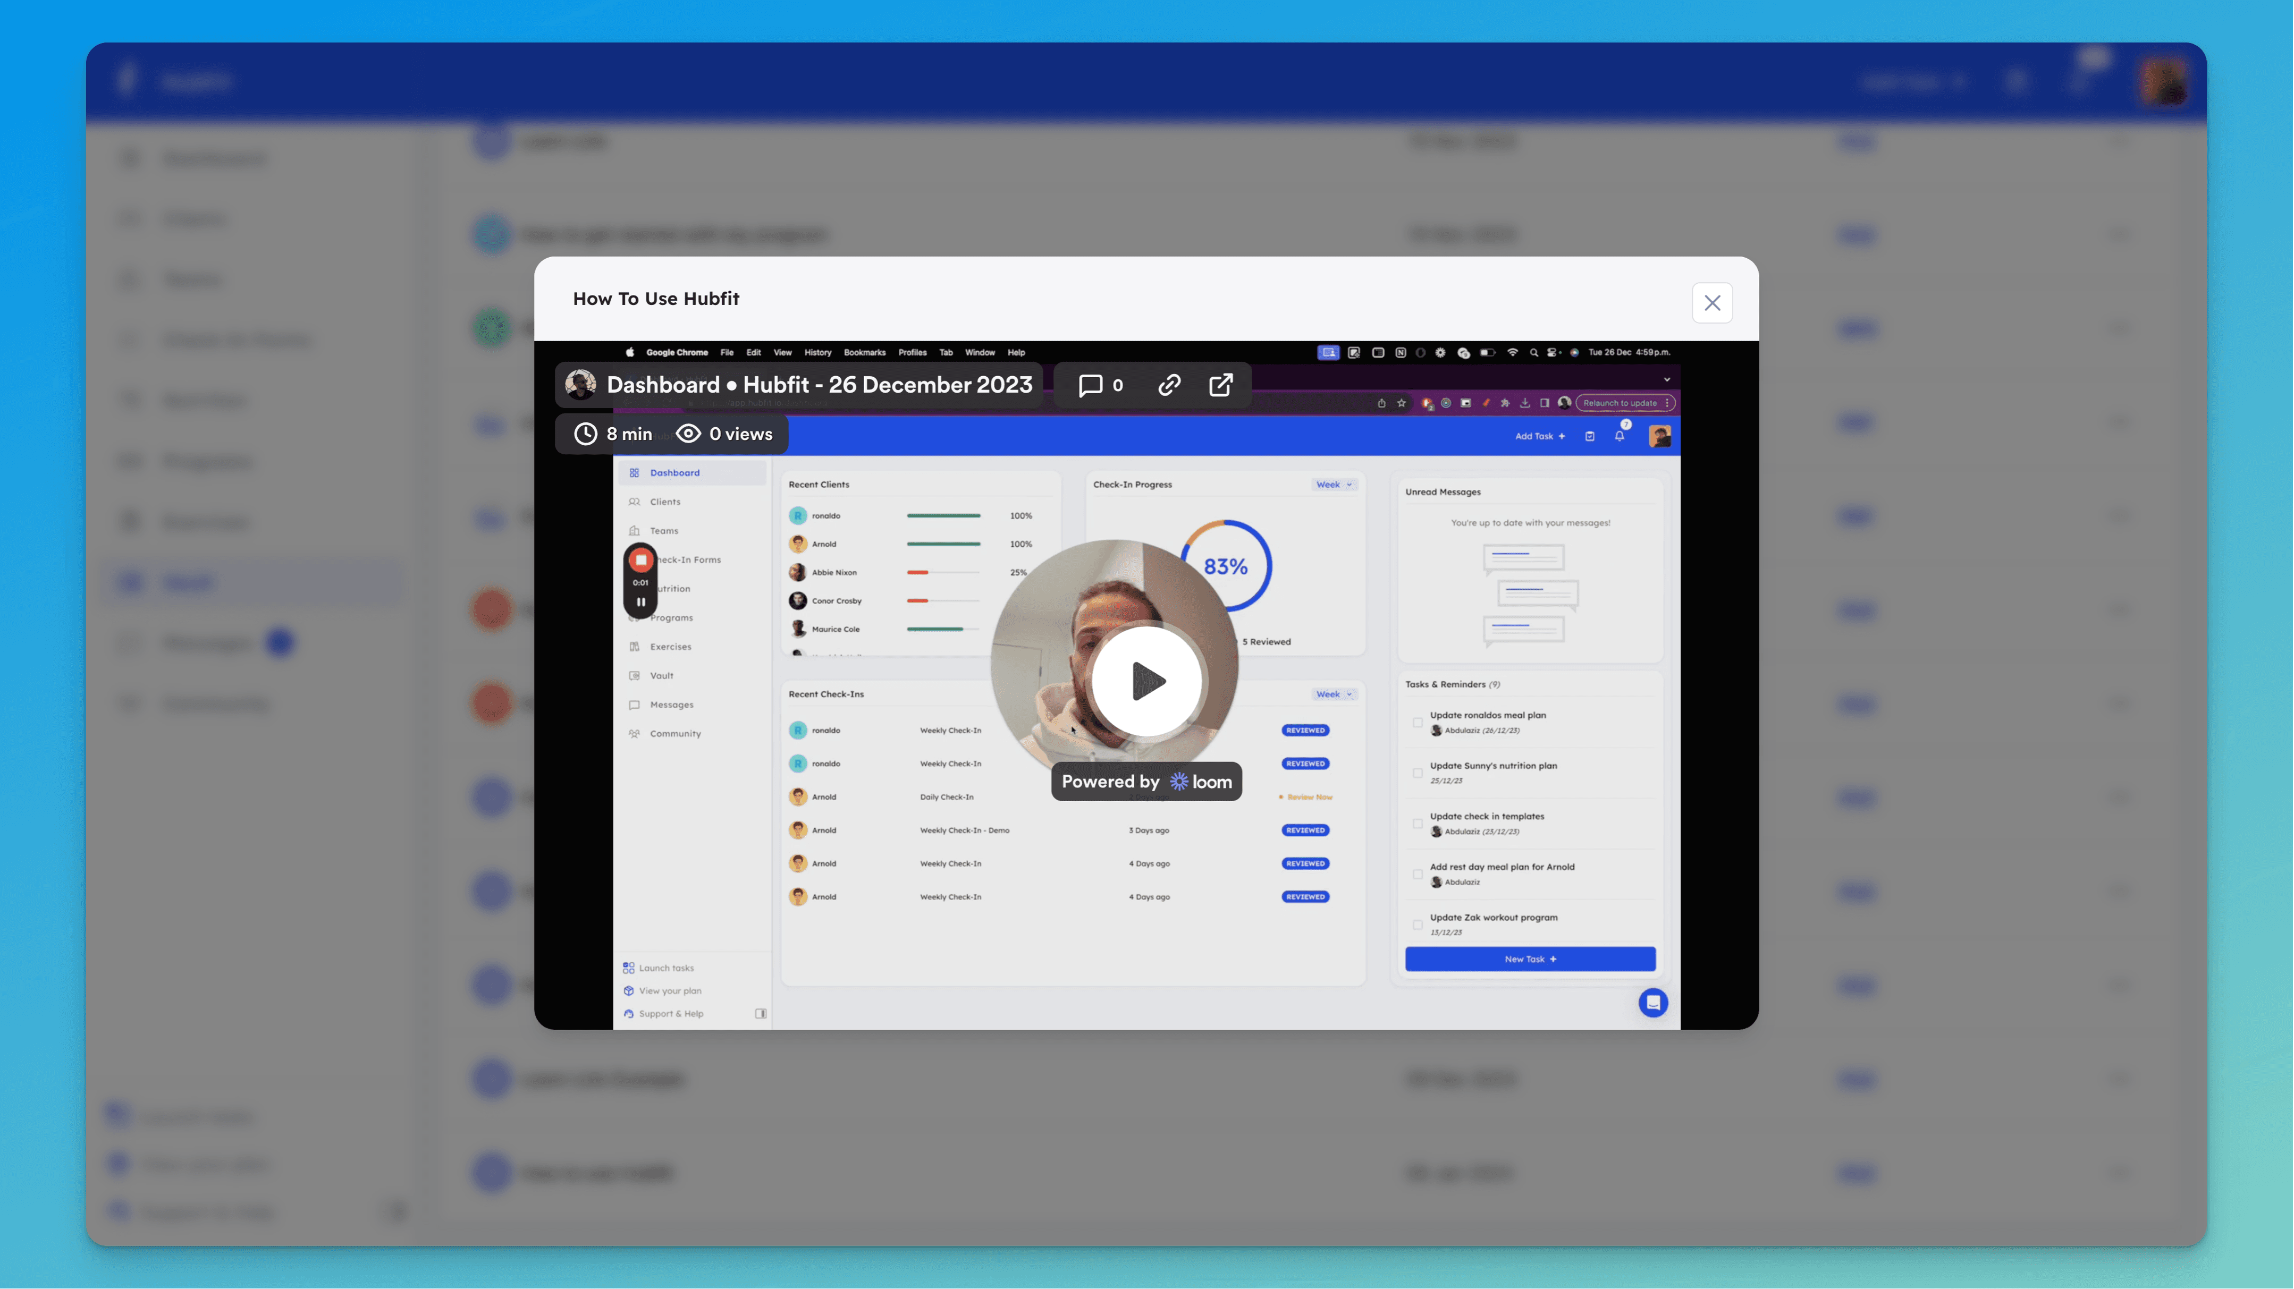The width and height of the screenshot is (2294, 1289).
Task: Click Abbie Nixon's 25% progress bar
Action: (943, 572)
